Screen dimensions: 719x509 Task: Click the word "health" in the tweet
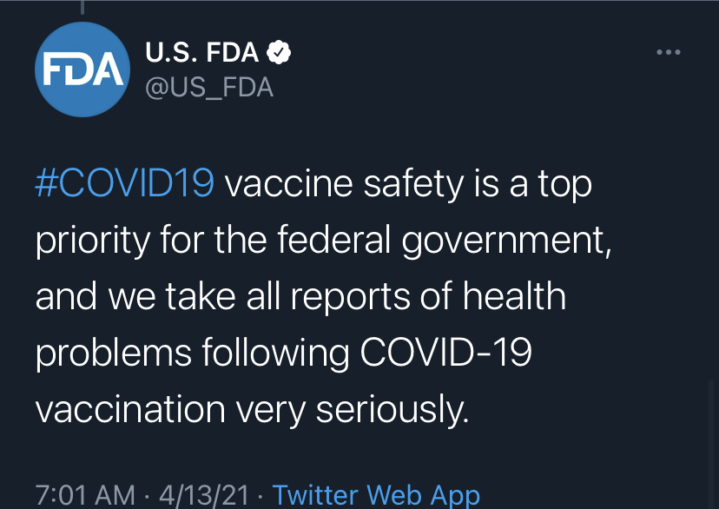tap(514, 296)
